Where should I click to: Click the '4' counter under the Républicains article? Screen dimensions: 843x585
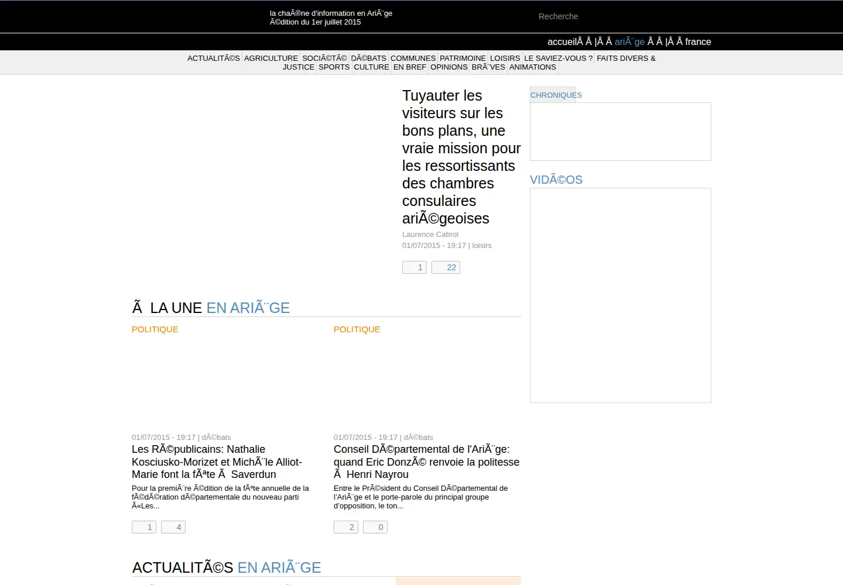[173, 527]
